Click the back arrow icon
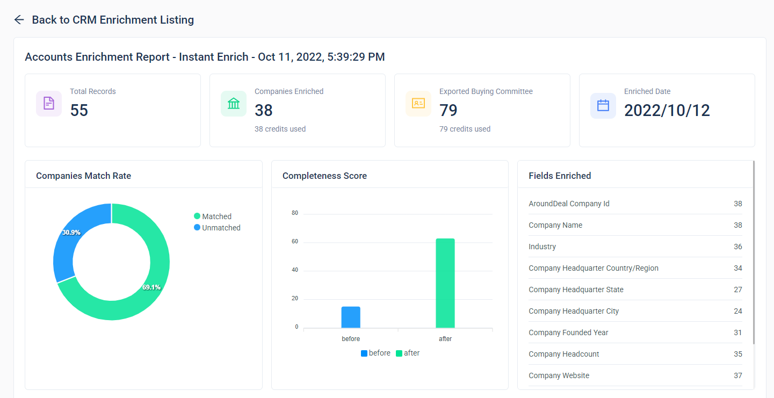 click(x=19, y=20)
